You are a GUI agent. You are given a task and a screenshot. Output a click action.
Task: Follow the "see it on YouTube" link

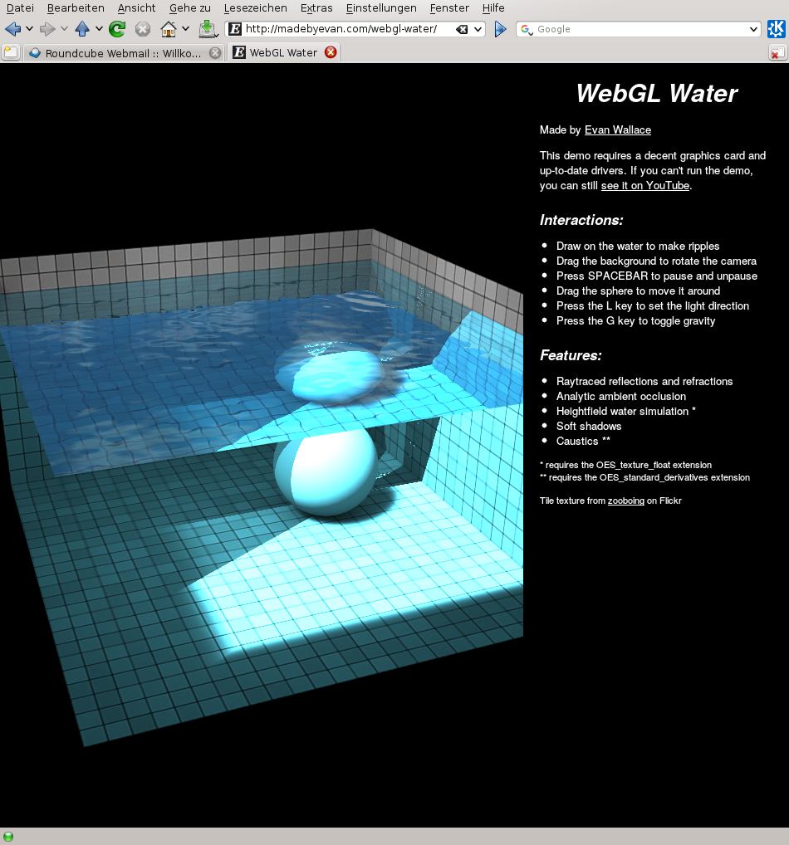(644, 185)
